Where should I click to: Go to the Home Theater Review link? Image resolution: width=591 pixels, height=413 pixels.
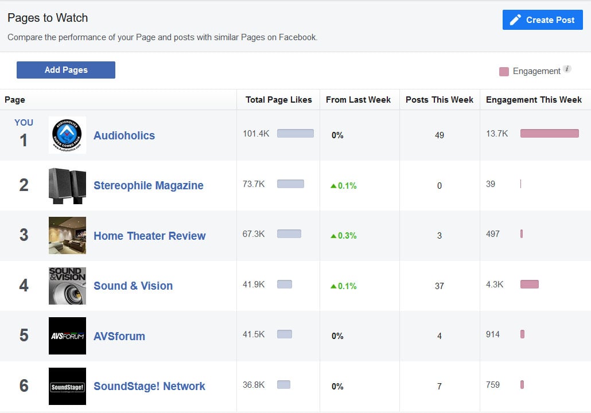point(149,235)
